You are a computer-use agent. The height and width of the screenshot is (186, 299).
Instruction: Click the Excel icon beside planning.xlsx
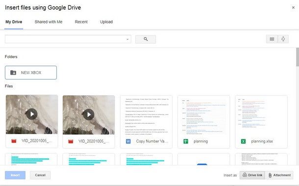point(243,141)
